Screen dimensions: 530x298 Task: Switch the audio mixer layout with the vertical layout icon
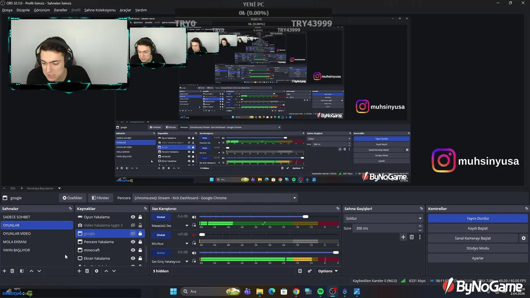click(300, 271)
